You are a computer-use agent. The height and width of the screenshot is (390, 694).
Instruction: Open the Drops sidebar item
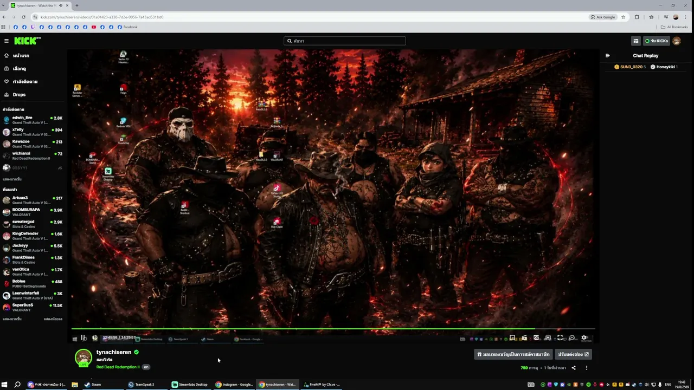pyautogui.click(x=33, y=95)
